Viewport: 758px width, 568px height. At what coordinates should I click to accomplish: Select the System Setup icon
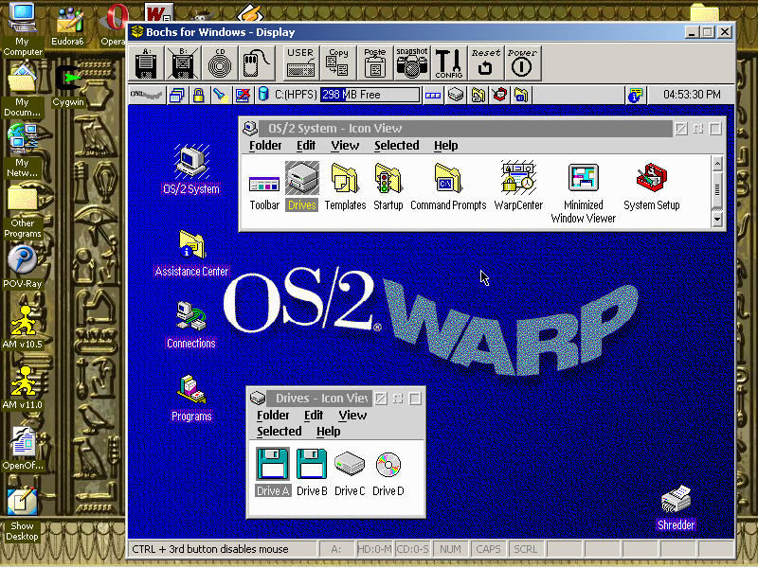point(652,186)
